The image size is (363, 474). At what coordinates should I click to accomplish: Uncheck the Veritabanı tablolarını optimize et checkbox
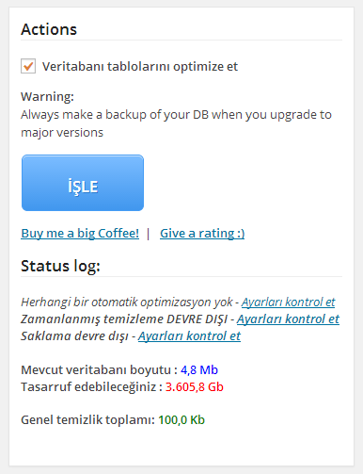[28, 66]
